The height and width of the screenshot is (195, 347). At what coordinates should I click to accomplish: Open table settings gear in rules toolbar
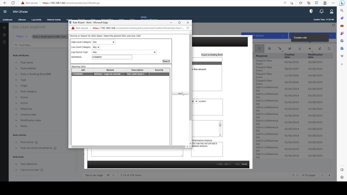(269, 49)
